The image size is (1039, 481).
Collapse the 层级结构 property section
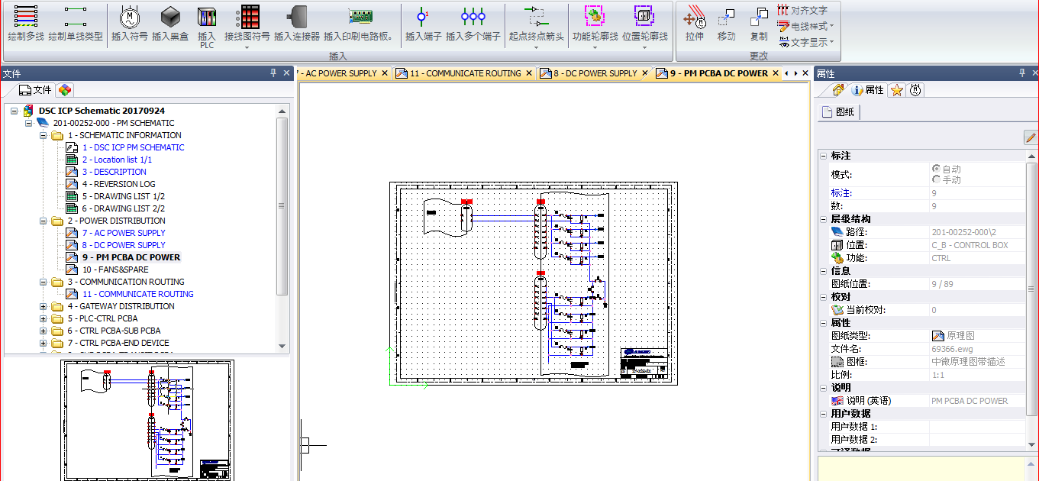(823, 219)
